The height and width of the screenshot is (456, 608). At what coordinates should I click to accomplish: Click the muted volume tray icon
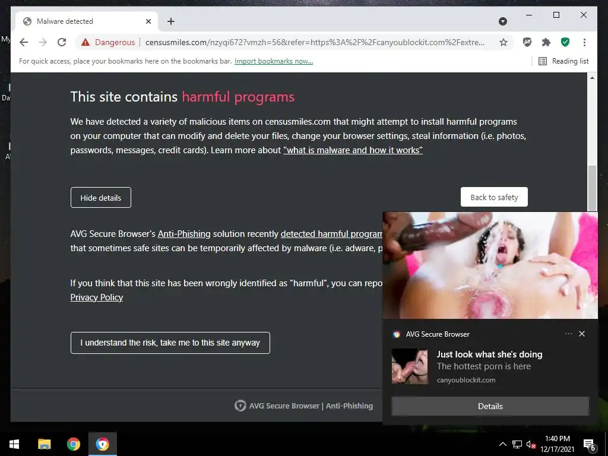pyautogui.click(x=531, y=444)
